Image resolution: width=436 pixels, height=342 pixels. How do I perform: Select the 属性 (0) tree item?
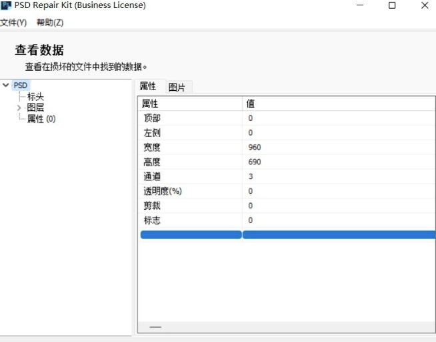click(x=41, y=119)
